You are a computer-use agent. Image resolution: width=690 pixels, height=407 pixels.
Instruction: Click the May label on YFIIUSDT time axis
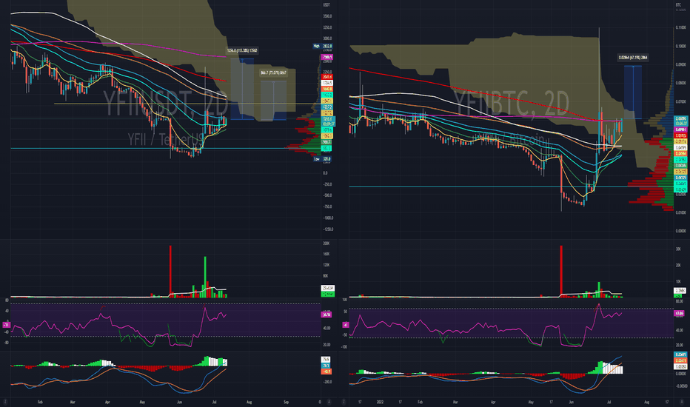[142, 402]
